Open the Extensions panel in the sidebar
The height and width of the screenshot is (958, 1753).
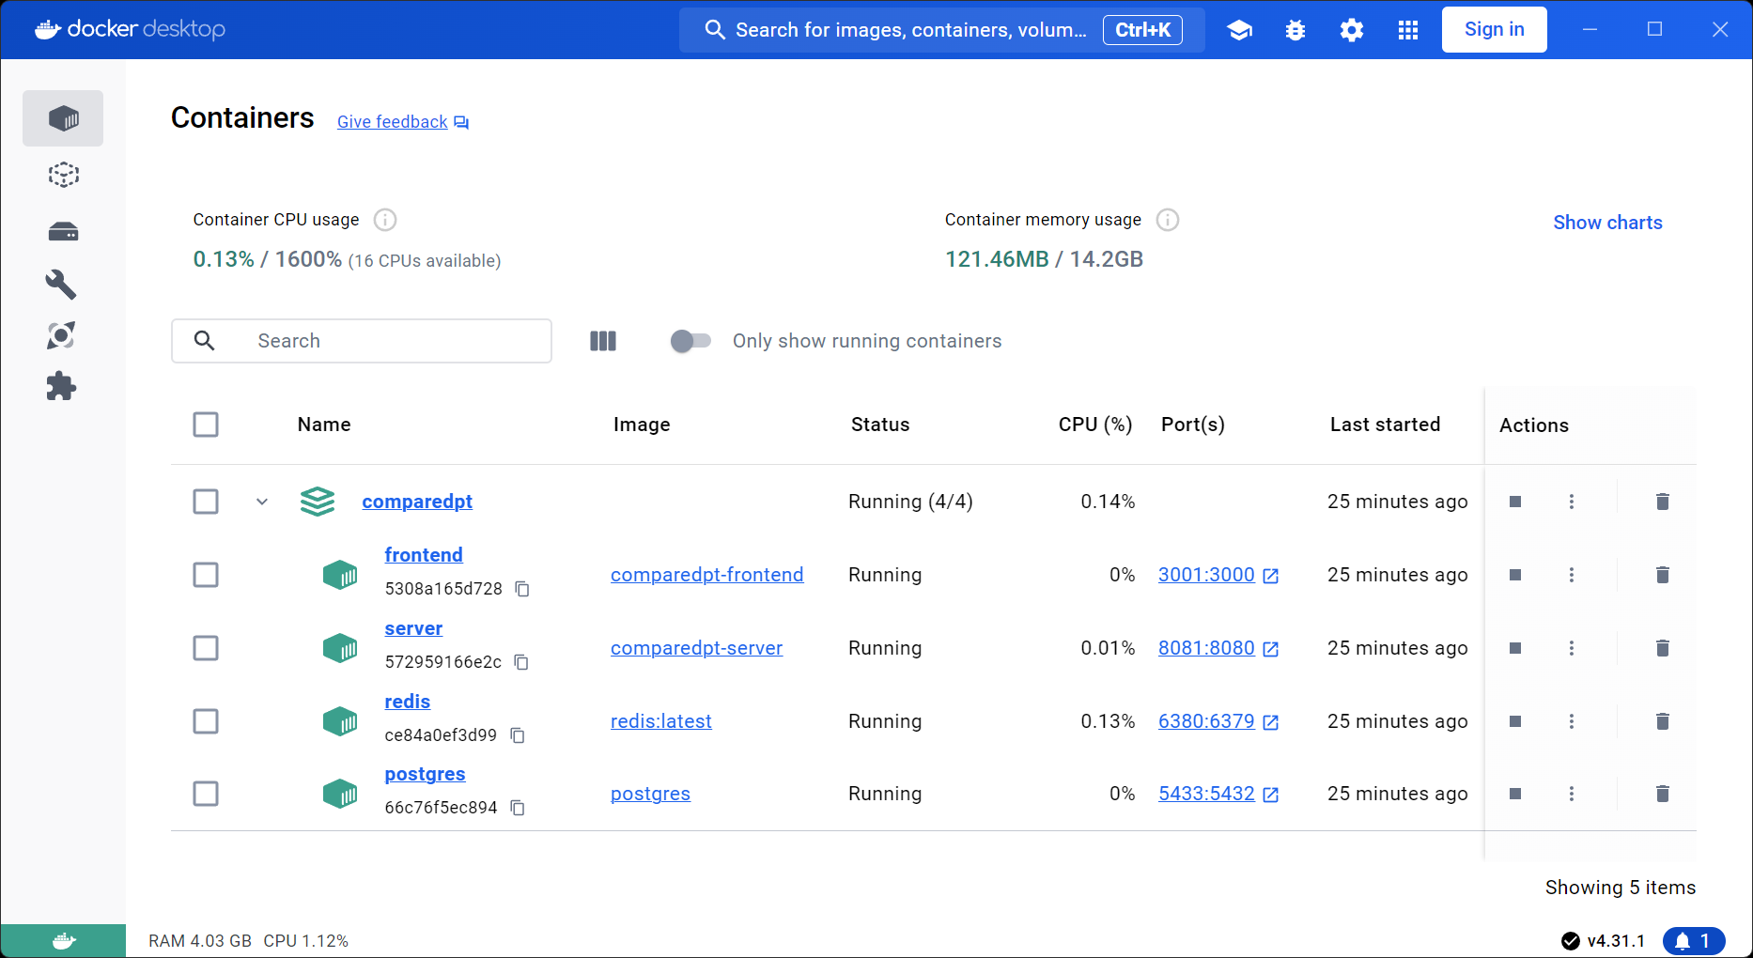click(63, 386)
